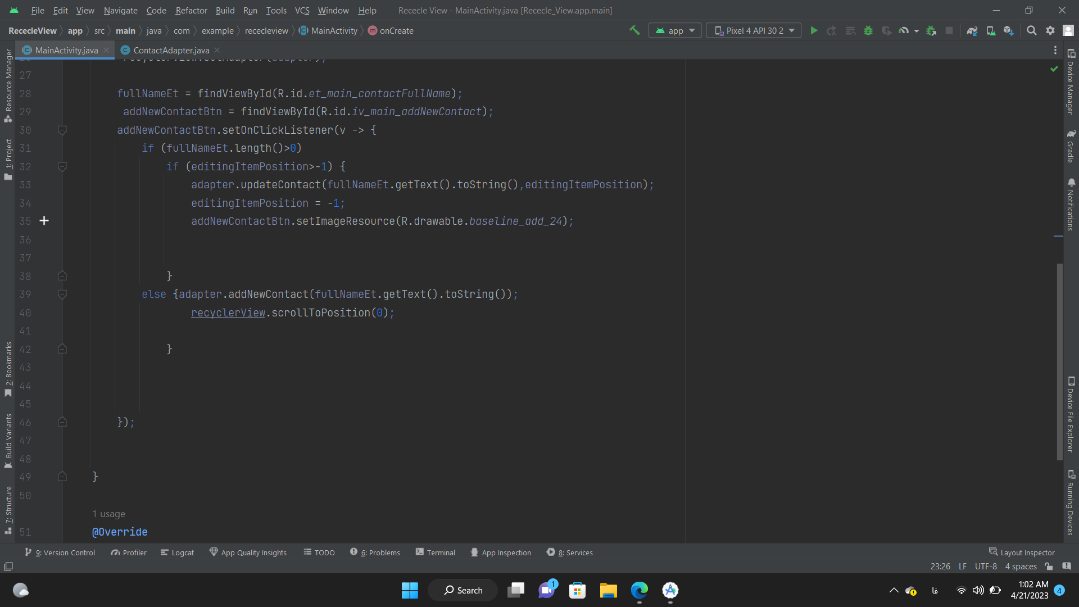Viewport: 1079px width, 607px height.
Task: Click the UTF-8 encoding in status bar
Action: tap(986, 566)
